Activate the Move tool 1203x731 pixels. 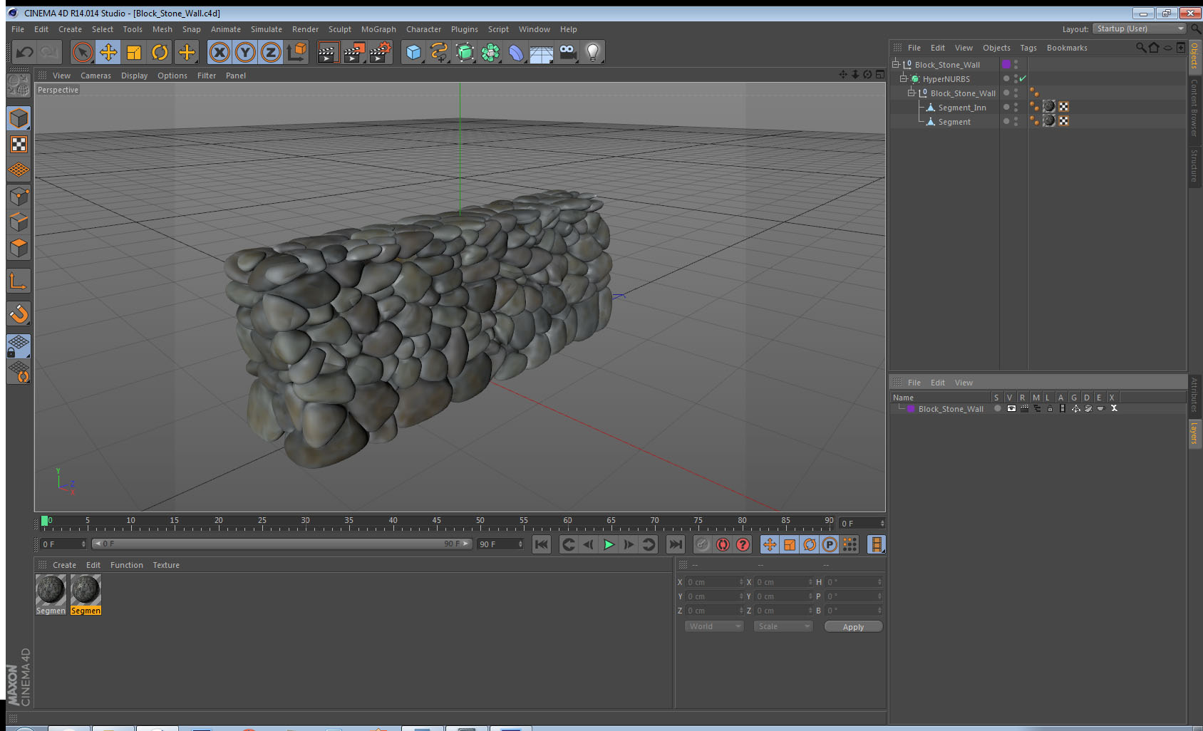[108, 52]
